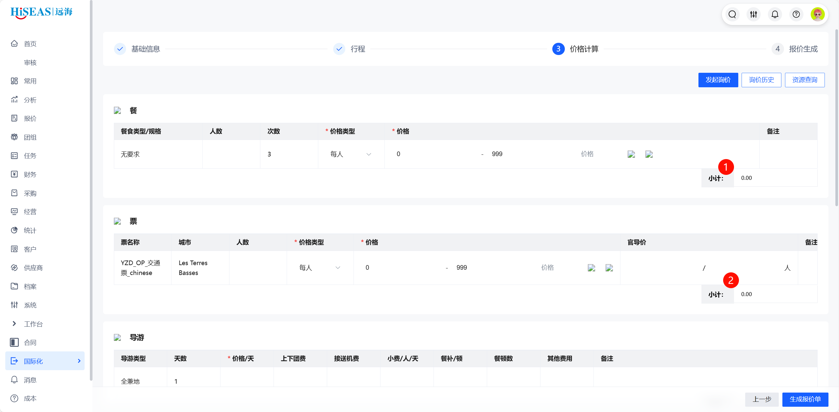Click first action icon in 餐 price row
839x412 pixels.
(631, 154)
